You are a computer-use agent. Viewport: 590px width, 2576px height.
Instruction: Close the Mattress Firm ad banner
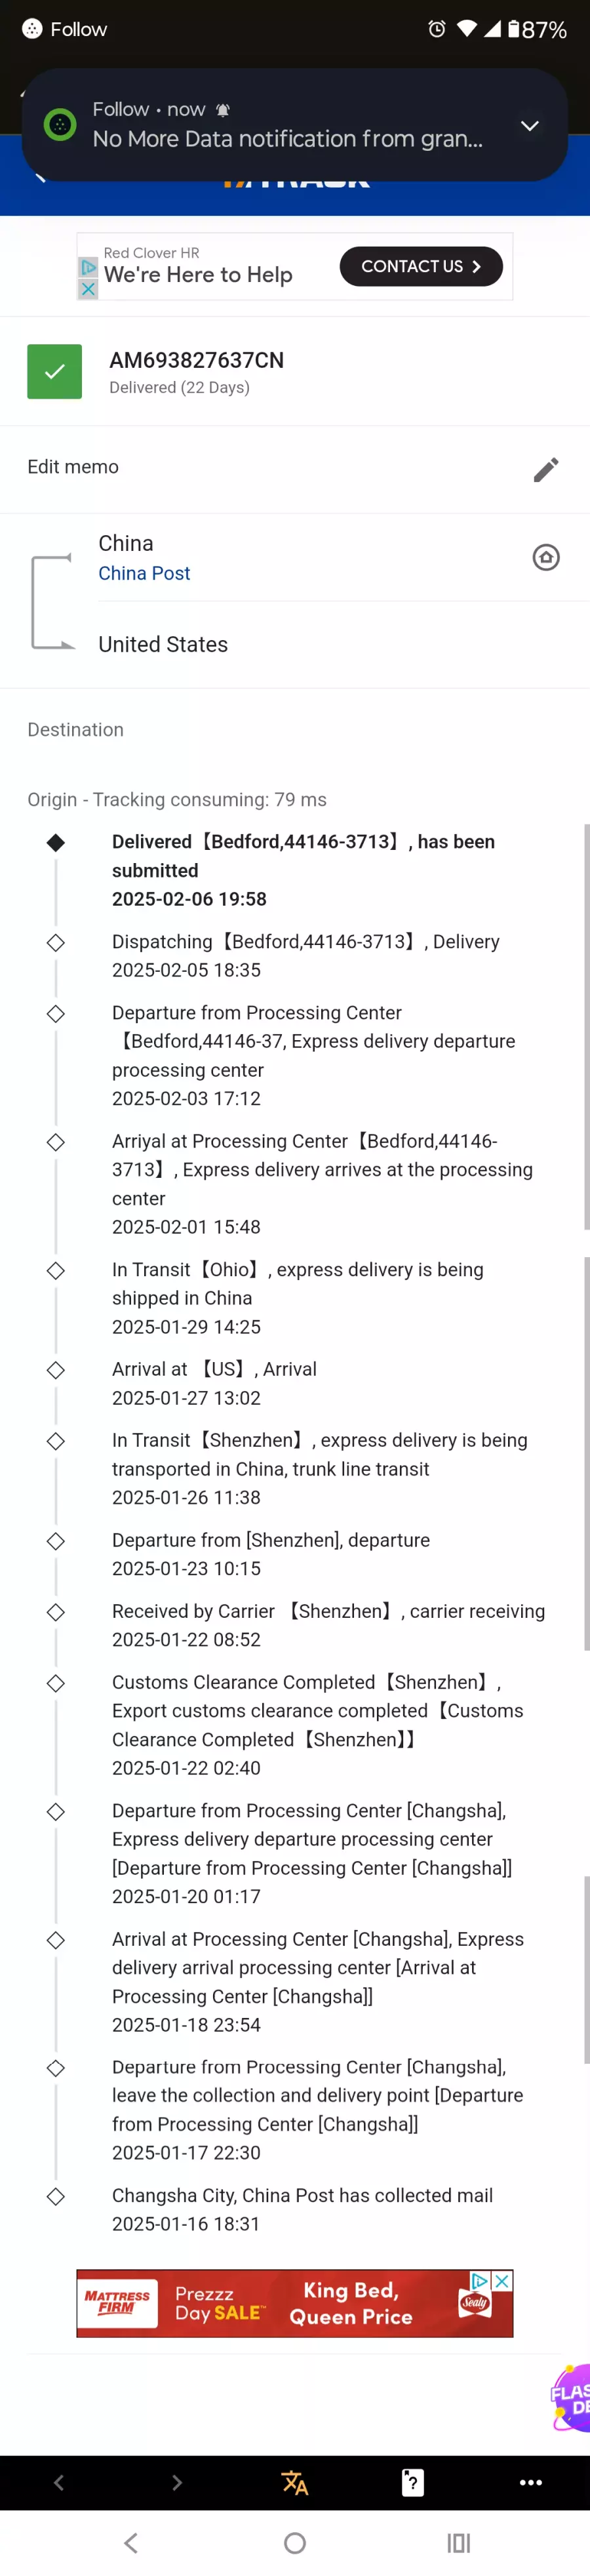pyautogui.click(x=502, y=2280)
